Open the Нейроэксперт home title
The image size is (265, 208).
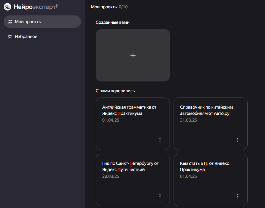[36, 7]
